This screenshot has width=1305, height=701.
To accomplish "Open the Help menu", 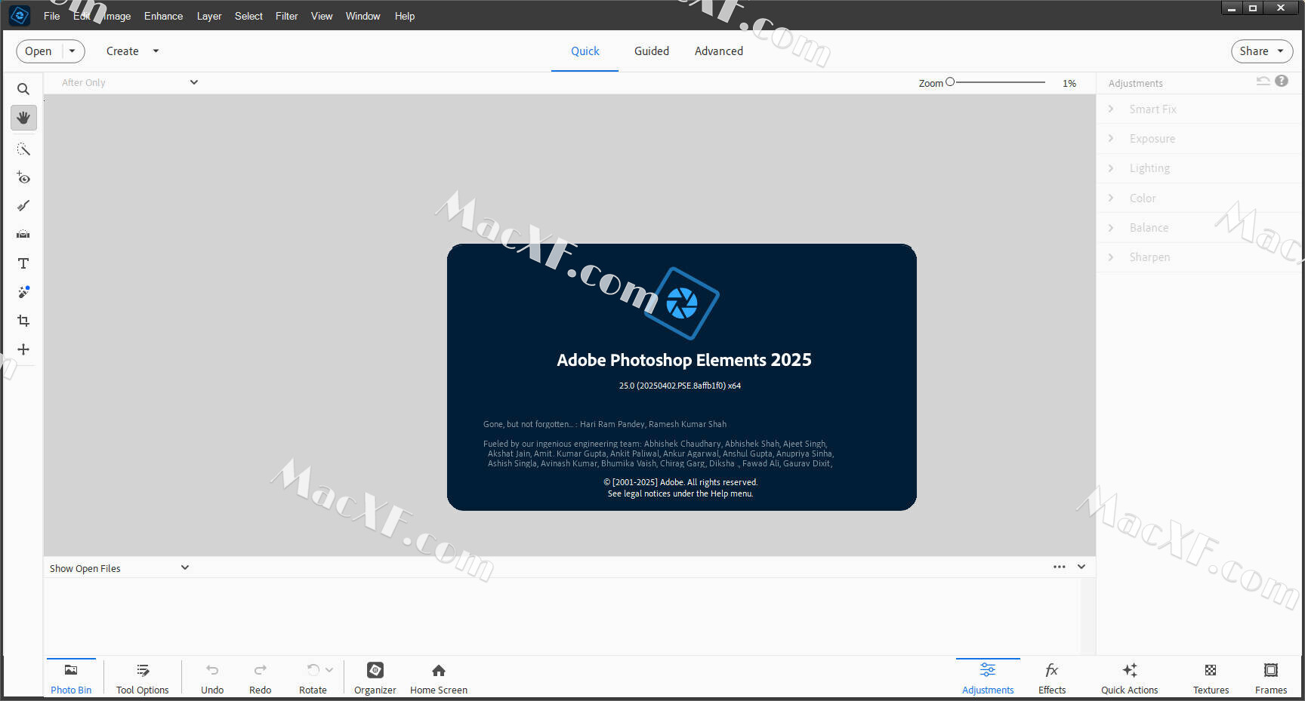I will tap(405, 16).
